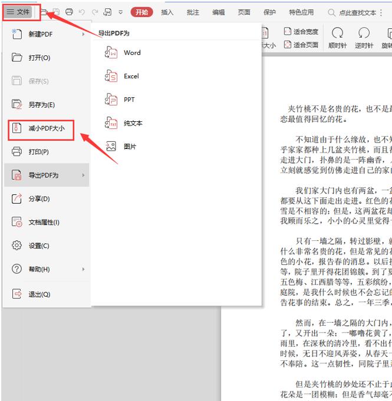Switch to the 特色应用 tab
392x401 pixels.
[301, 12]
